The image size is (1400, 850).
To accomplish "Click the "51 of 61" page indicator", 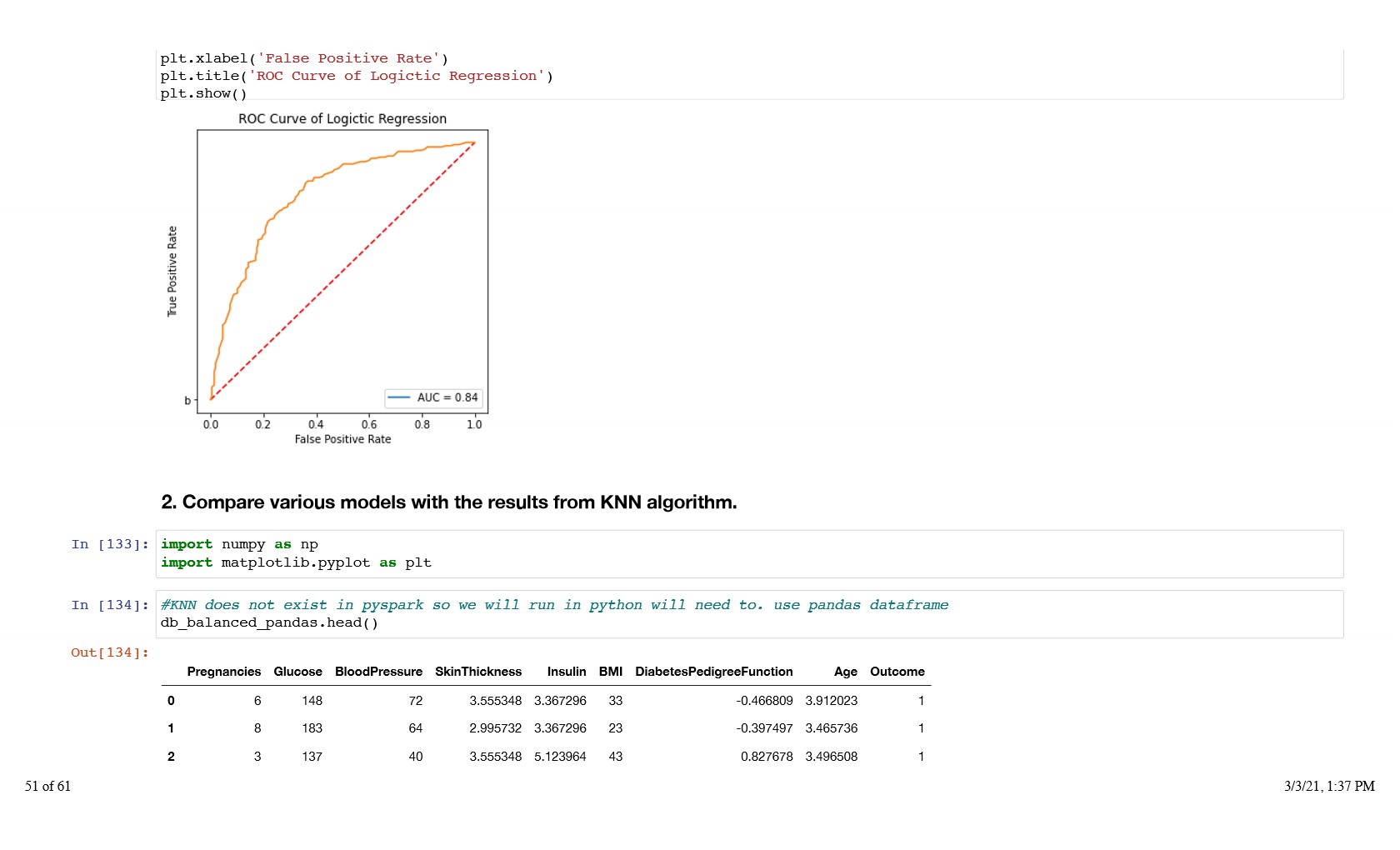I will click(x=47, y=786).
